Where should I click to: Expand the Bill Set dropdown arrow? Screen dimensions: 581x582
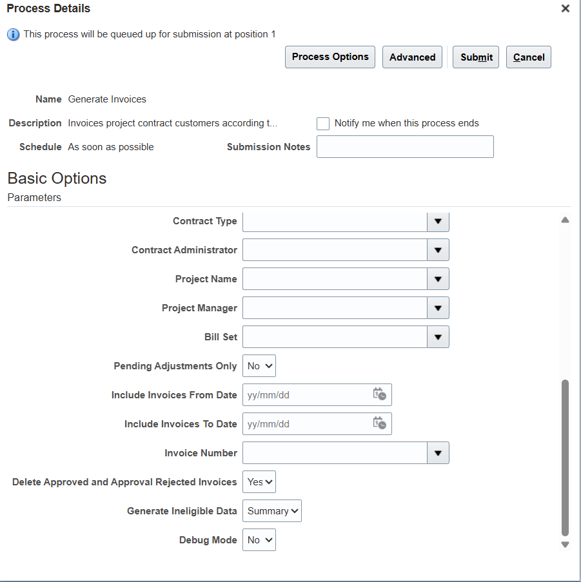pos(438,336)
